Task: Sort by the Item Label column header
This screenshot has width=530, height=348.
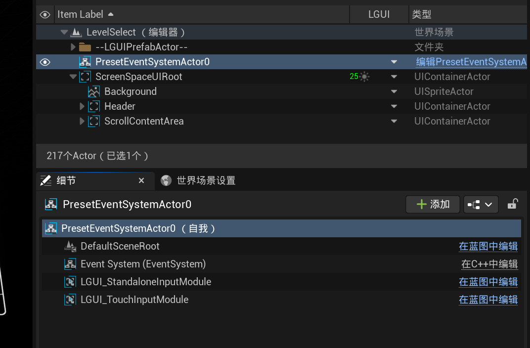Action: [81, 15]
